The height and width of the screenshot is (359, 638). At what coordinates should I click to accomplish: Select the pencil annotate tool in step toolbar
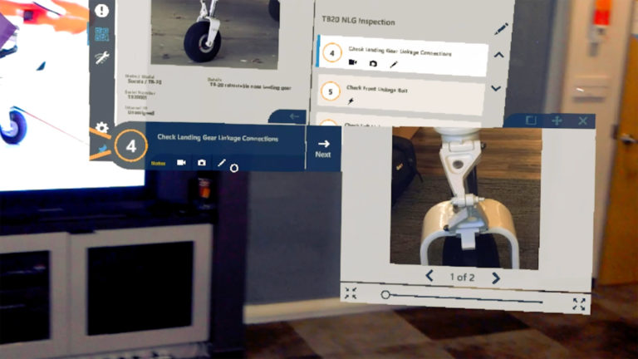click(x=221, y=163)
